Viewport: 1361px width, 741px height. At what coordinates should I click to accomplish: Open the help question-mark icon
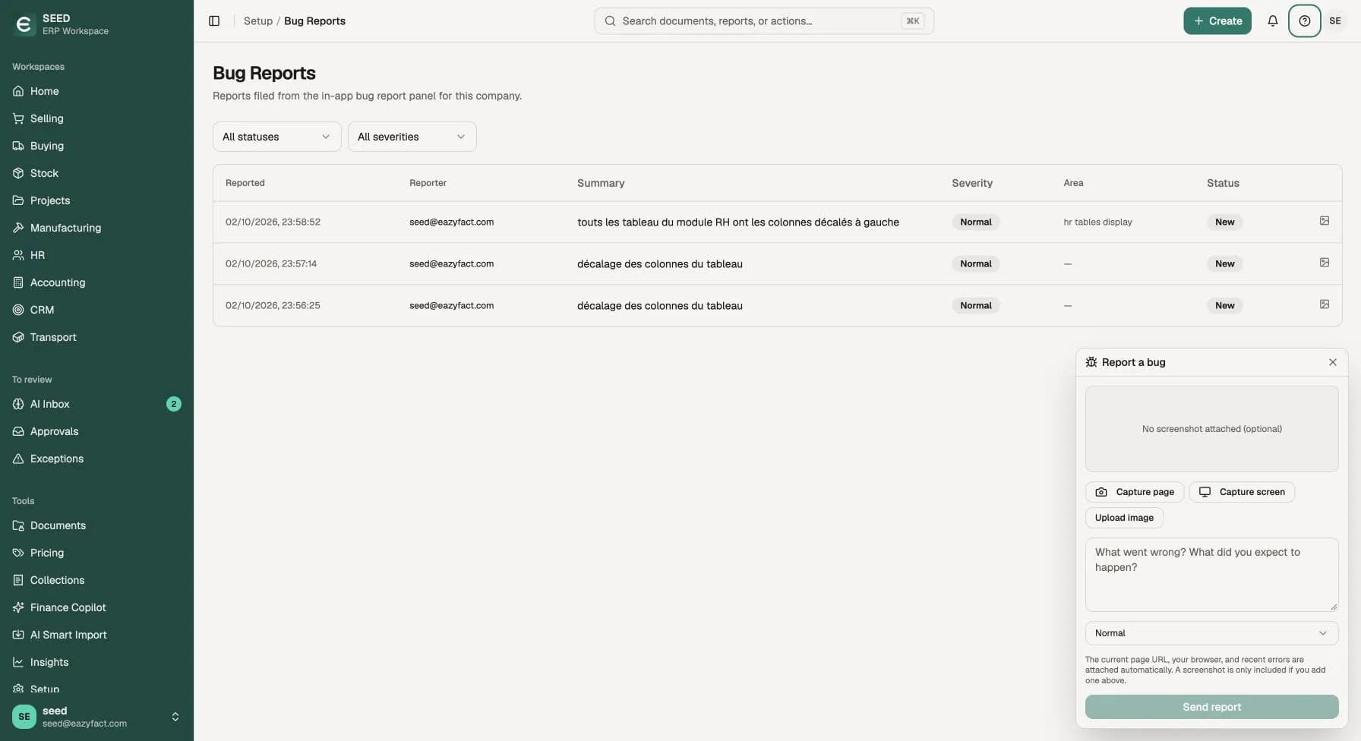point(1305,21)
